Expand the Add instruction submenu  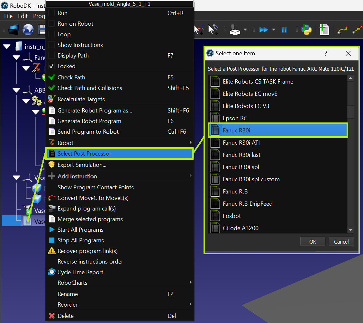pyautogui.click(x=120, y=176)
